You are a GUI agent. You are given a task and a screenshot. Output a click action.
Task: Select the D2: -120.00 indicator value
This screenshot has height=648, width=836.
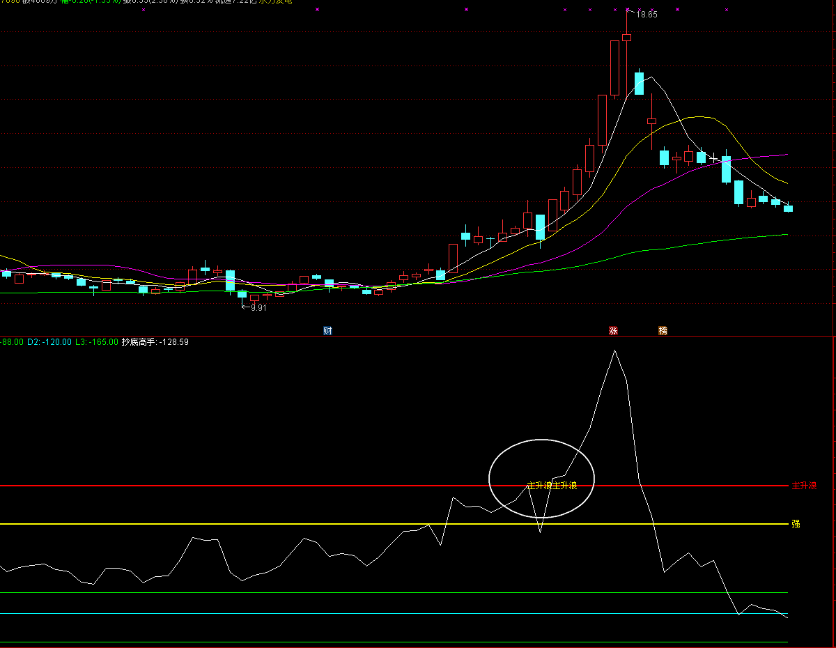tap(49, 342)
